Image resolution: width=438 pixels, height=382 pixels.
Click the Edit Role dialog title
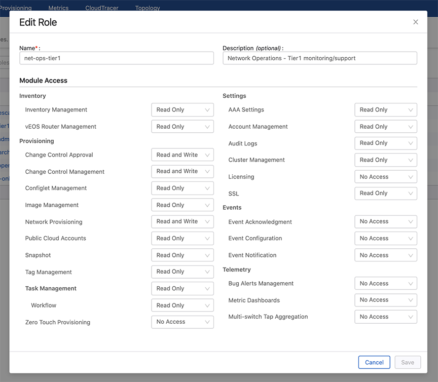click(x=38, y=22)
